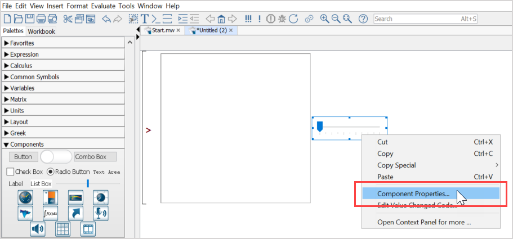Click the Button component in palette
Screen dimensions: 513x239
[23, 157]
